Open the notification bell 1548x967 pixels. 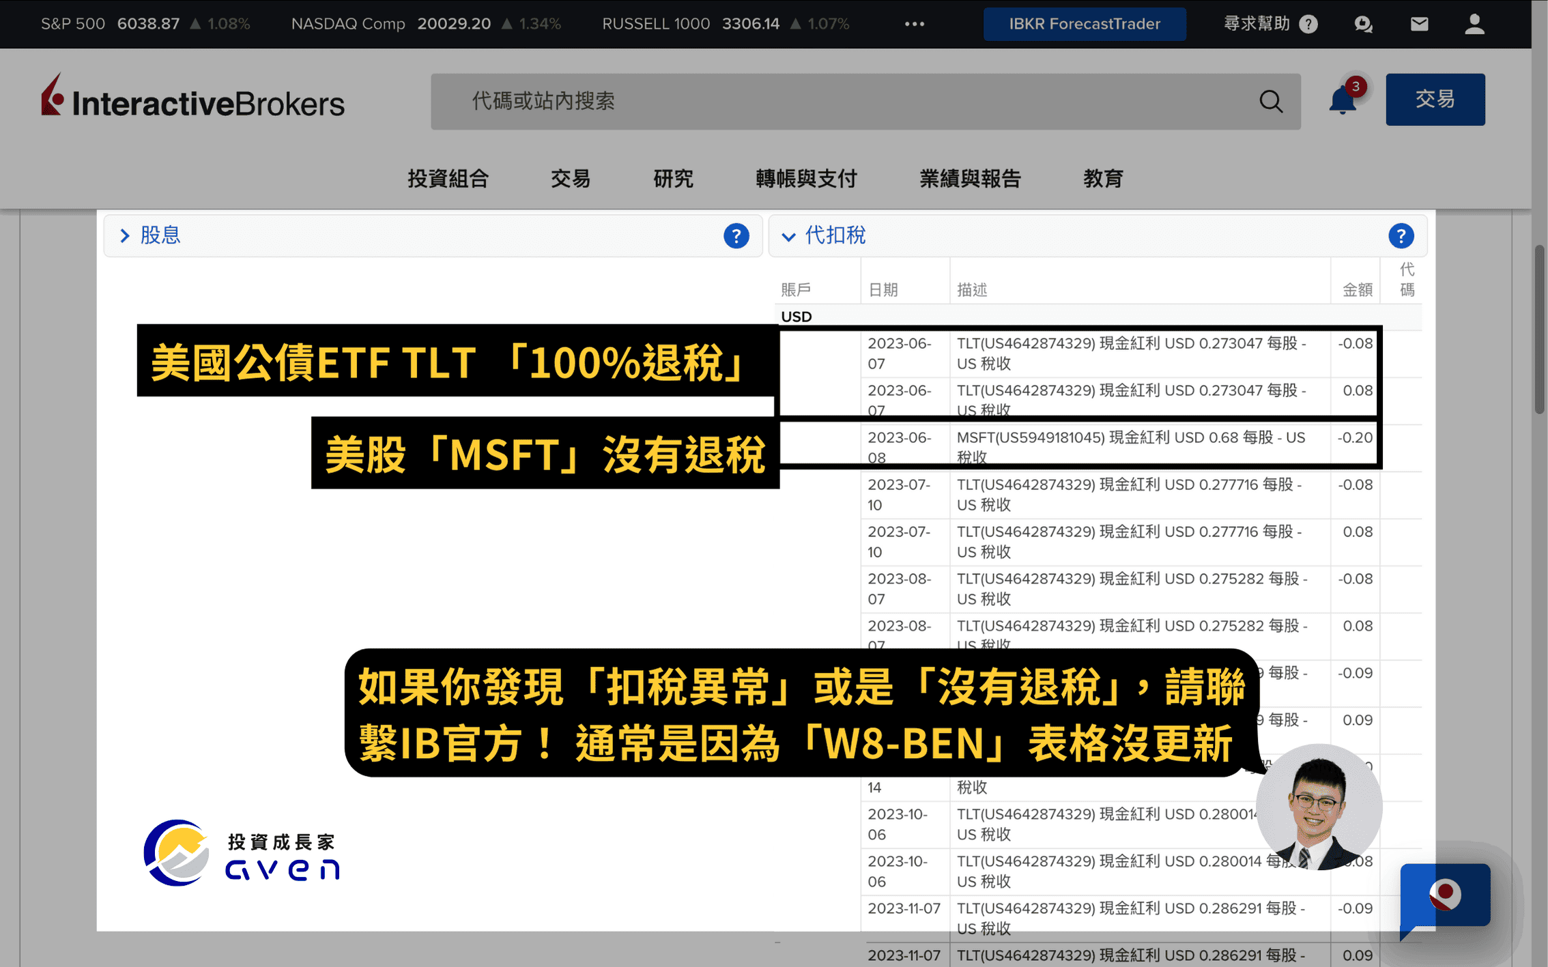pos(1343,100)
